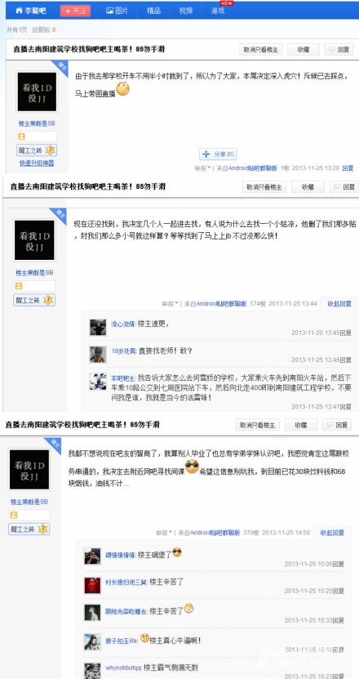Expand the first-floor 举报 dropdown arrow
359x679 pixels.
click(210, 168)
